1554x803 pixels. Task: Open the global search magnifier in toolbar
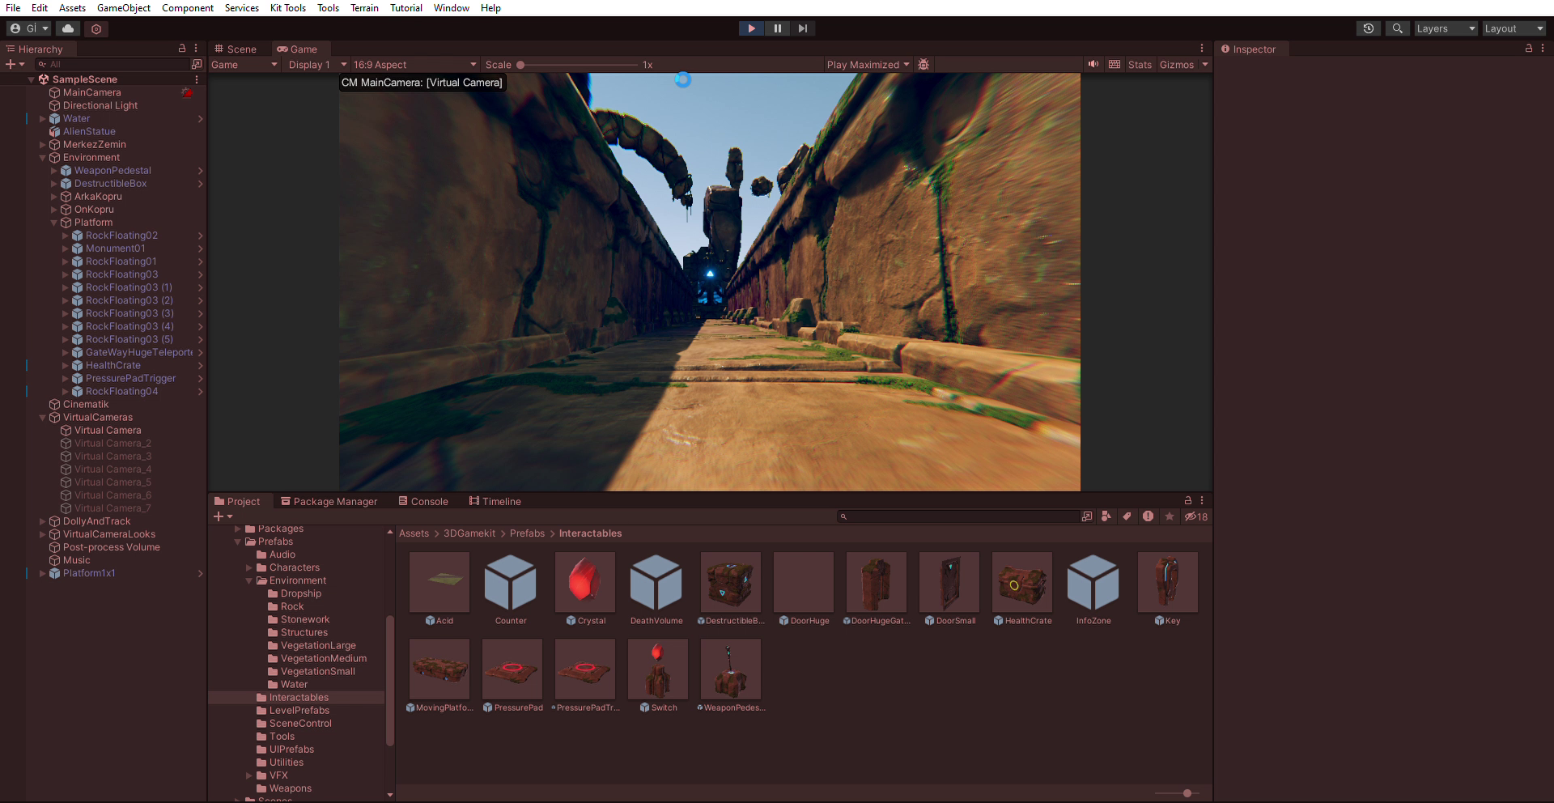1397,28
